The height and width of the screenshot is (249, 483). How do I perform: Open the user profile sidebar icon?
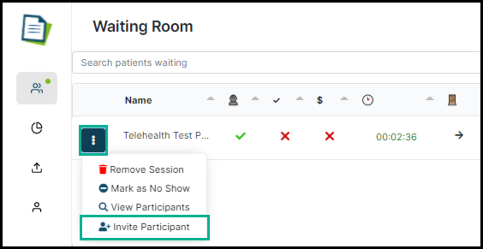tap(37, 207)
